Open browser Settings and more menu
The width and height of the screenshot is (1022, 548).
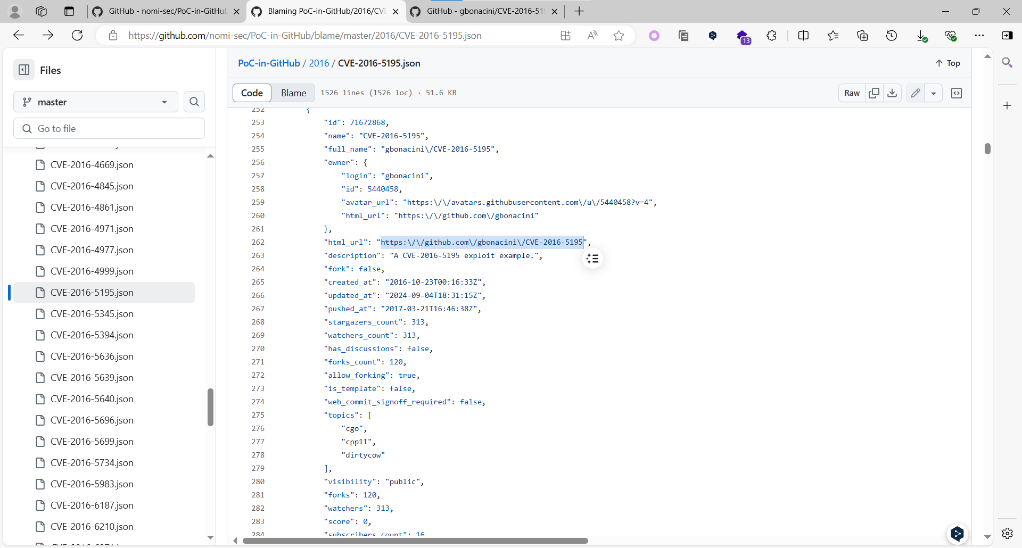(979, 36)
